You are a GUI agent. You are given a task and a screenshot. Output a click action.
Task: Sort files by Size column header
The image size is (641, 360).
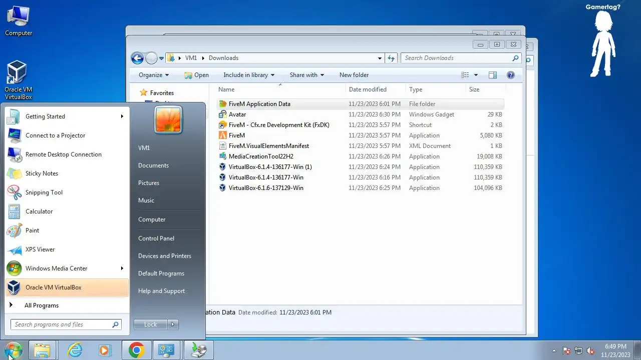[x=486, y=89]
